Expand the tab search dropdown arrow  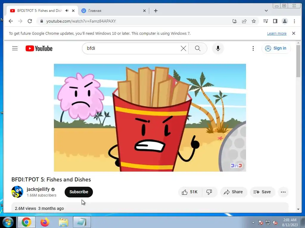[266, 11]
